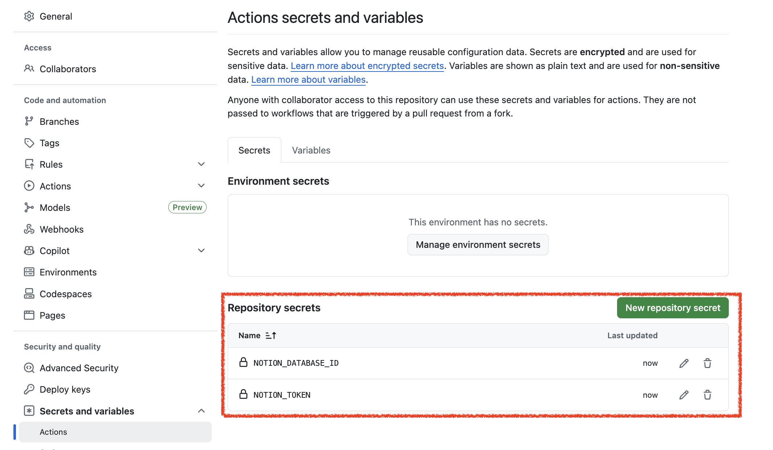Click the Last updated column header
Image resolution: width=773 pixels, height=450 pixels.
[x=632, y=336]
